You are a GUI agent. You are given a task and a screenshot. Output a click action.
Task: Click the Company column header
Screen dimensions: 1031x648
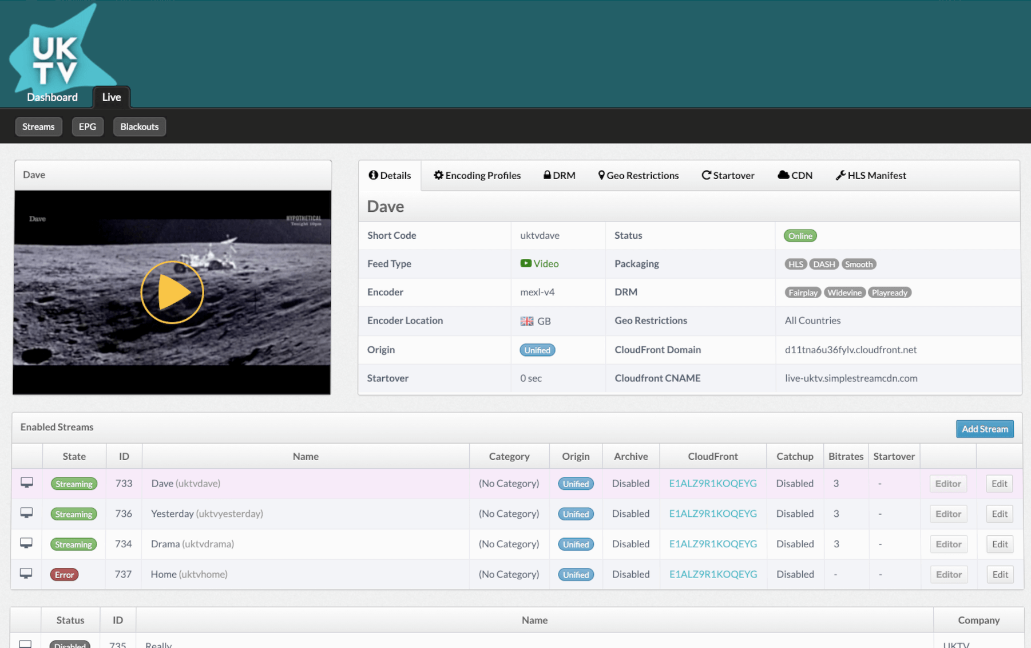pyautogui.click(x=978, y=620)
